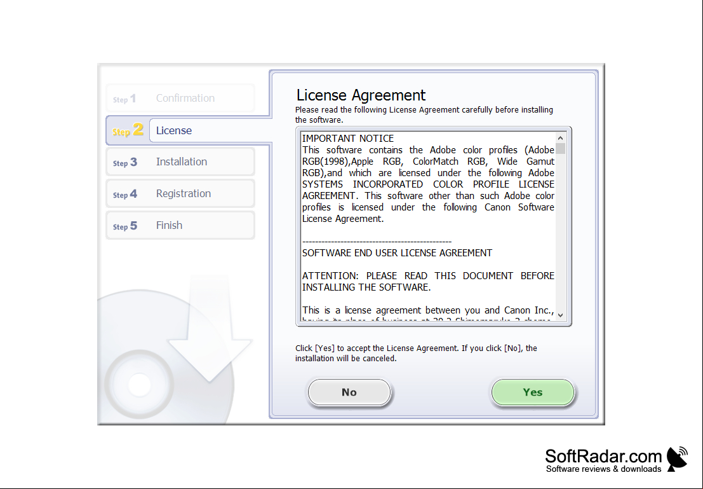Click 'ATTENTION: PLEASE READ THIS DOCUMENT' paragraph
Screen dimensions: 703x489
point(428,282)
